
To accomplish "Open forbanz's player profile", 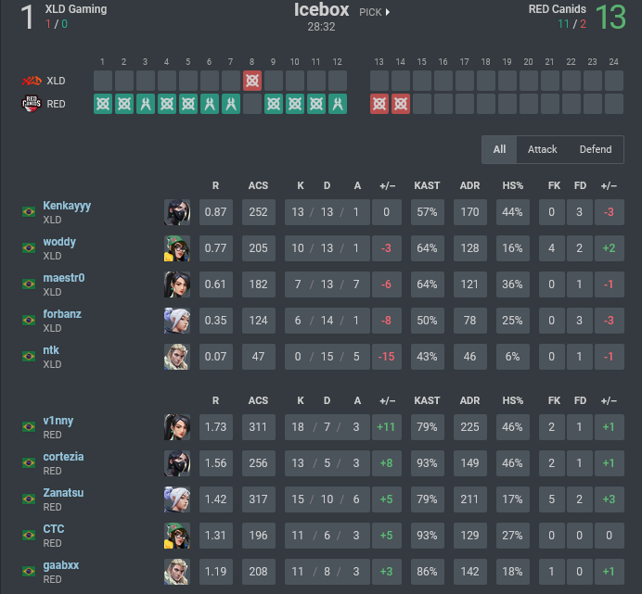I will (x=62, y=314).
